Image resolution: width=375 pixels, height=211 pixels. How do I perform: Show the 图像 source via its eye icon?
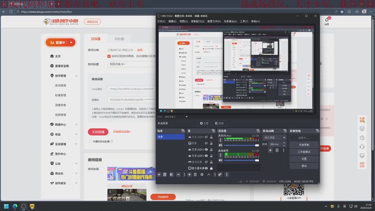tap(206, 143)
